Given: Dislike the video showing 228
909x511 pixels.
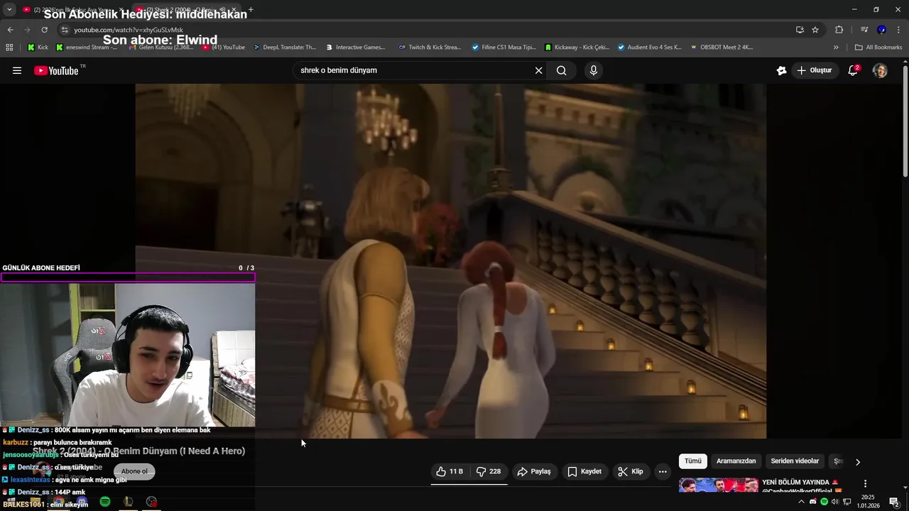Looking at the screenshot, I should pyautogui.click(x=489, y=471).
